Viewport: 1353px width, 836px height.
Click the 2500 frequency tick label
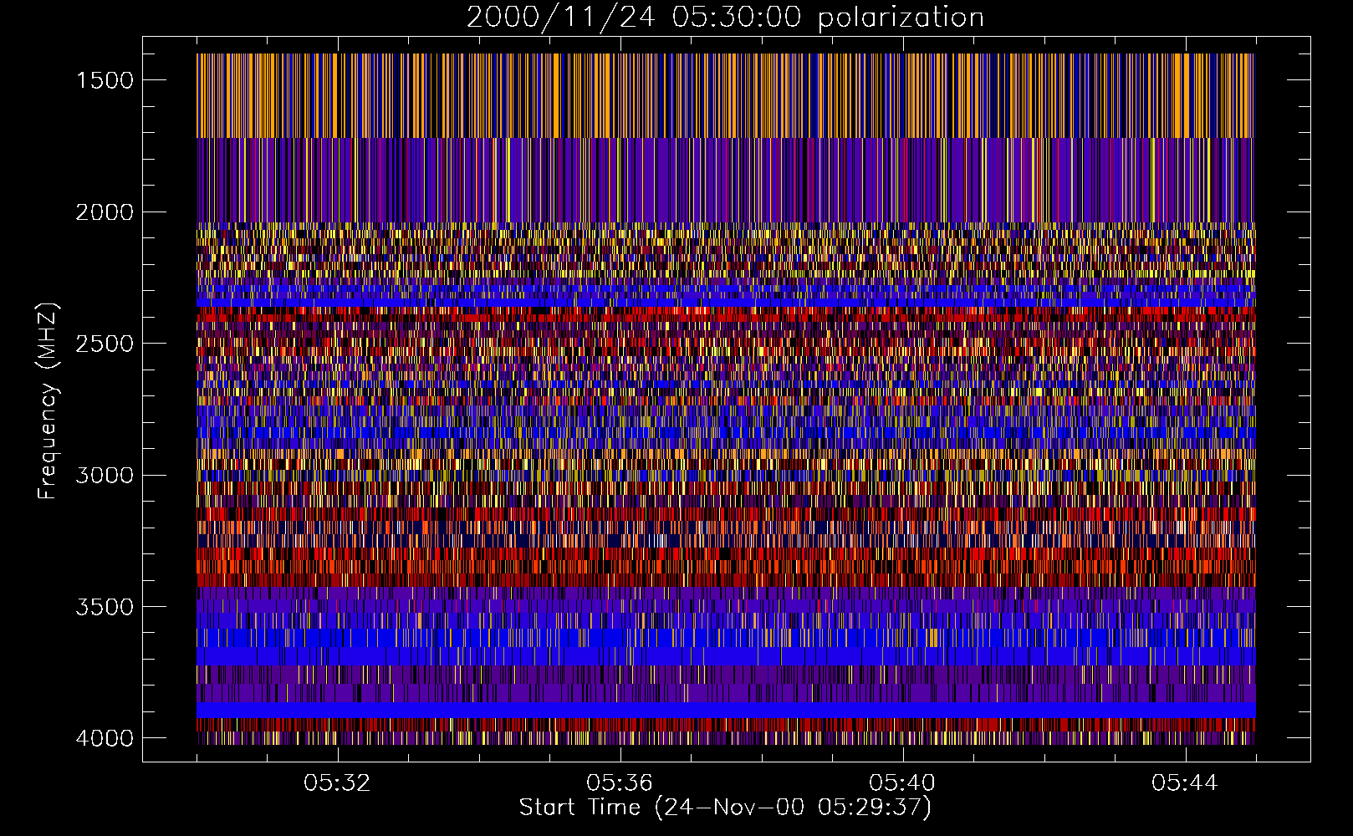click(x=105, y=344)
